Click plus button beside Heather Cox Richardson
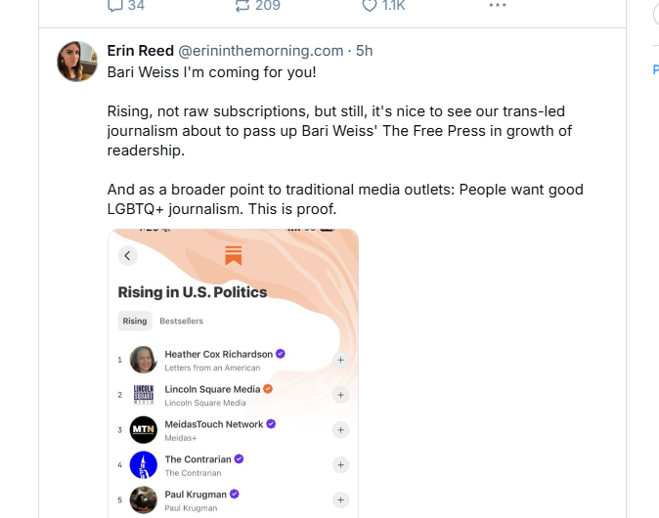 click(x=340, y=360)
